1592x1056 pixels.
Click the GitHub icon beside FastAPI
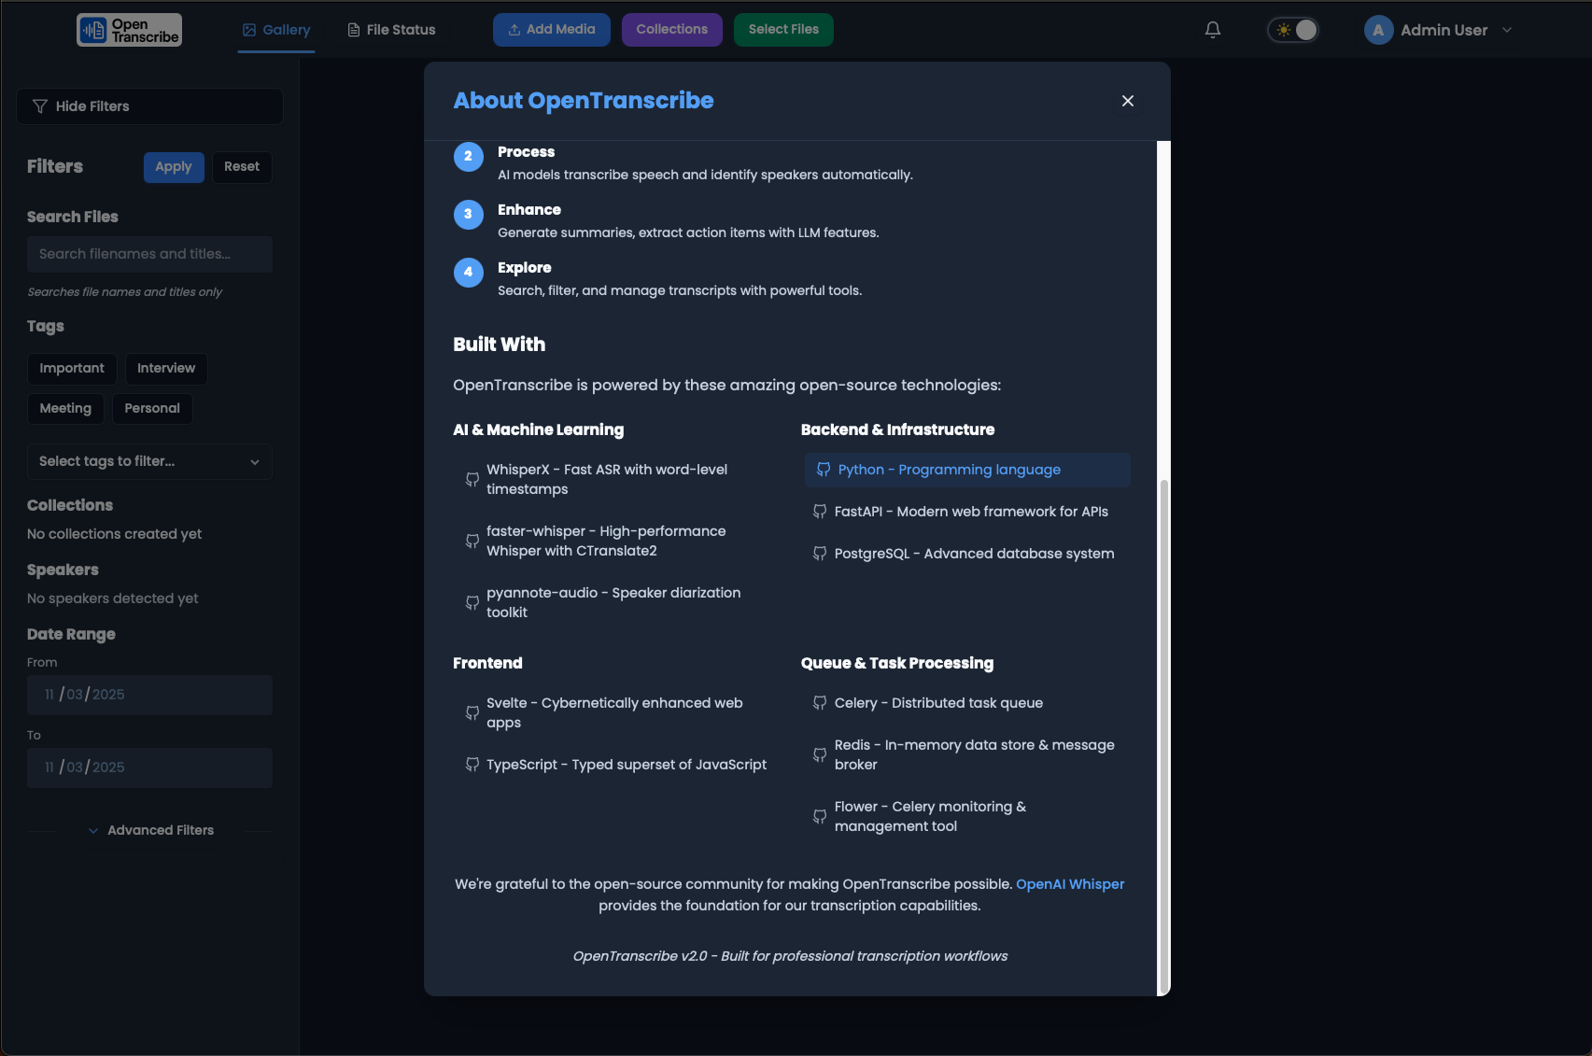pos(820,513)
